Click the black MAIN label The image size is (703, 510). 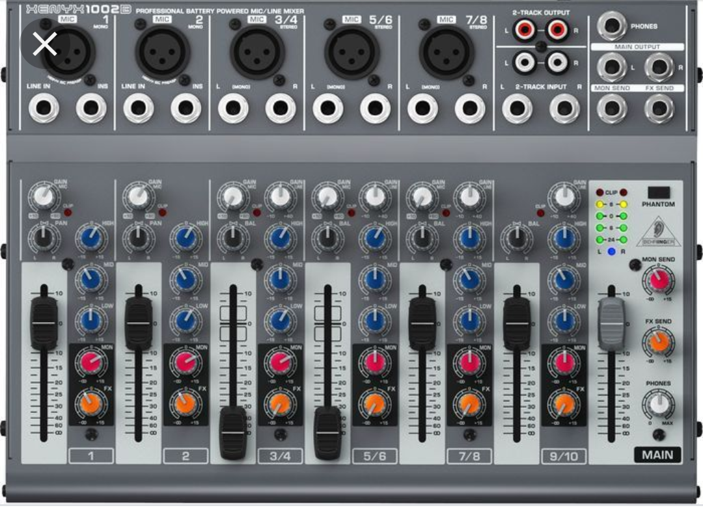[657, 455]
